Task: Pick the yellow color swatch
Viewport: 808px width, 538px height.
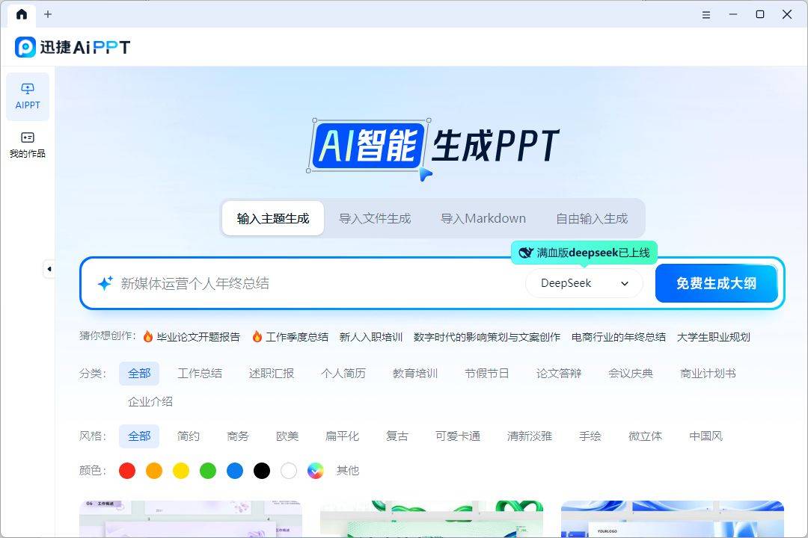Action: click(181, 471)
